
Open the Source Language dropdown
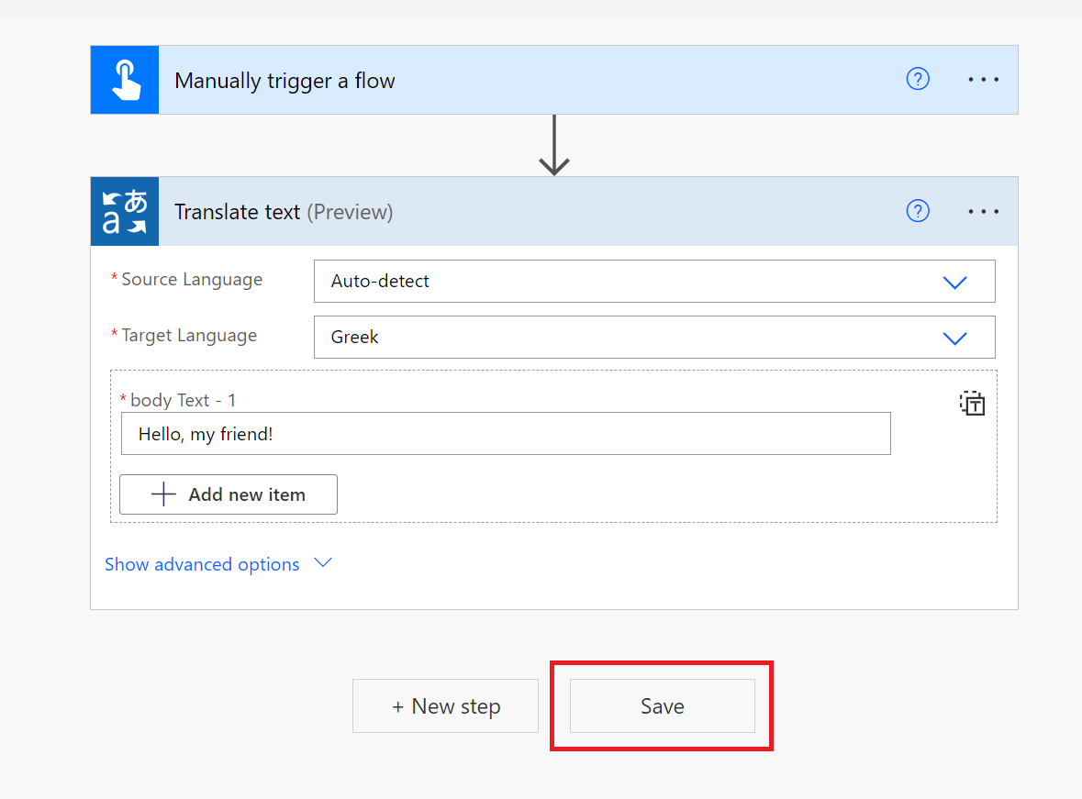coord(954,282)
